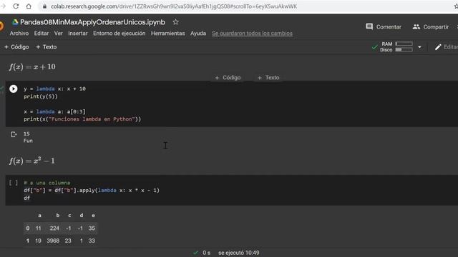The image size is (458, 257).
Task: Rename notebook title PandasO8MinMaxApplyOrdenarUnicos.ipynb
Action: (x=92, y=22)
